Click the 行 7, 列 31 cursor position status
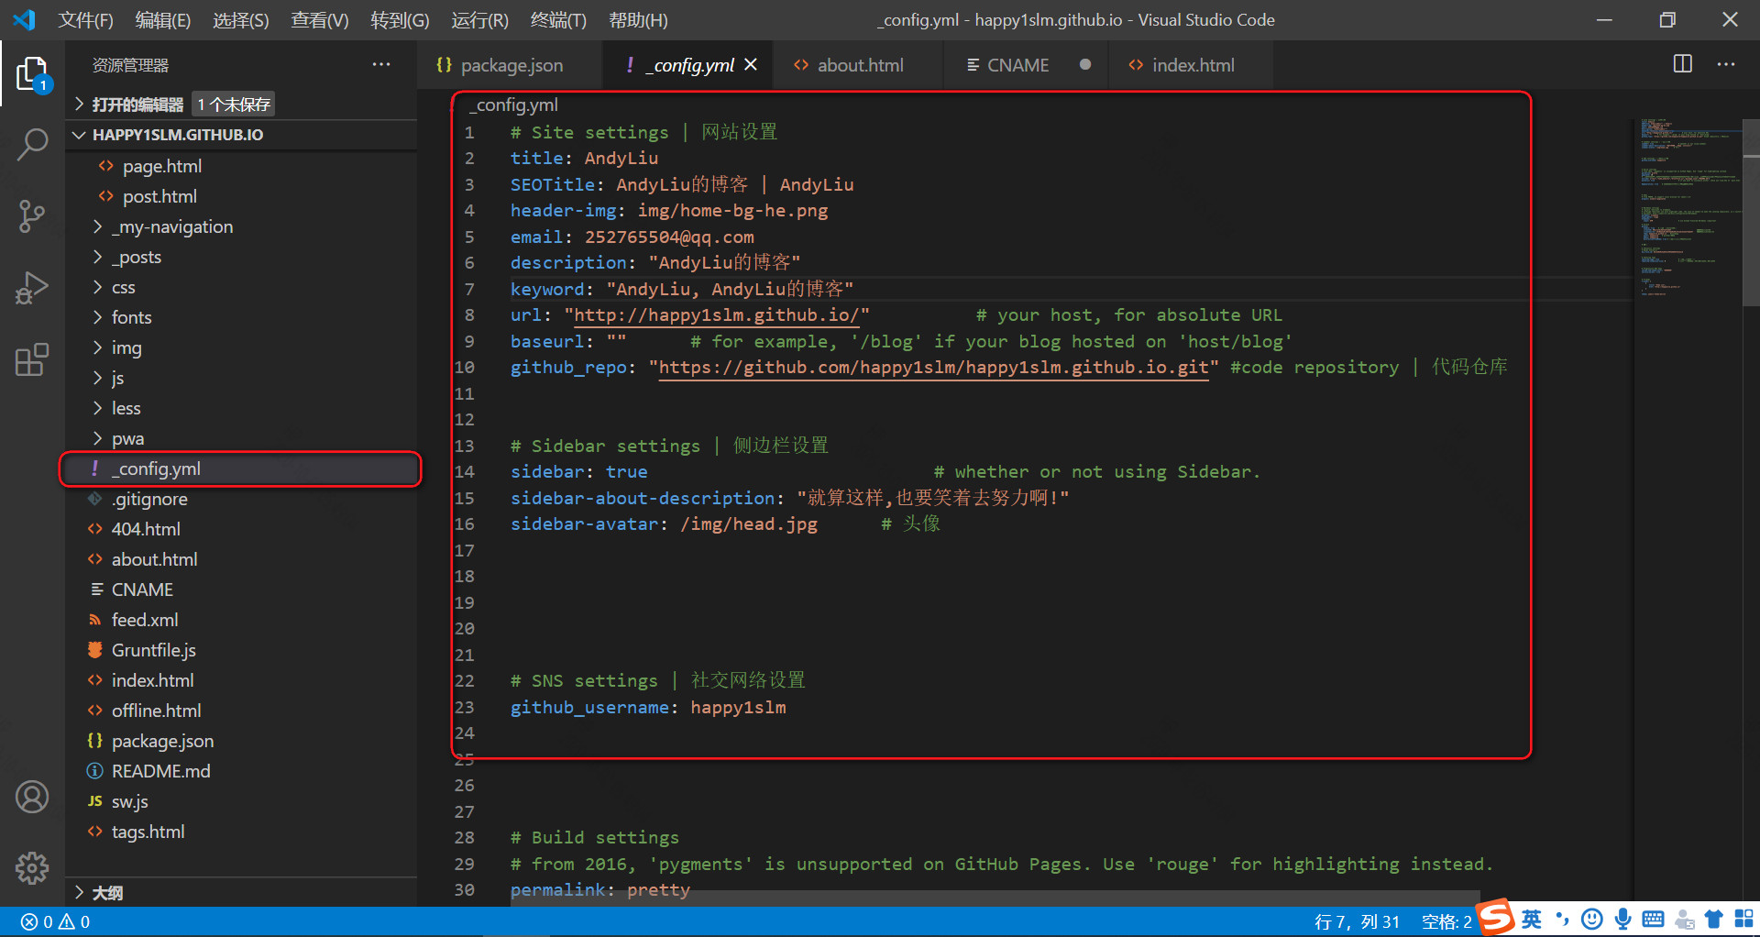 pyautogui.click(x=1357, y=921)
